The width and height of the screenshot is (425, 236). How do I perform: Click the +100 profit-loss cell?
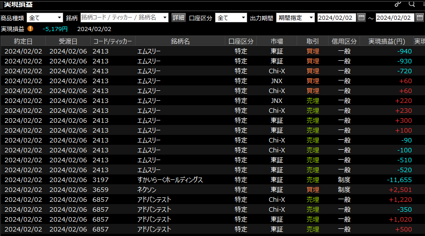pos(403,130)
